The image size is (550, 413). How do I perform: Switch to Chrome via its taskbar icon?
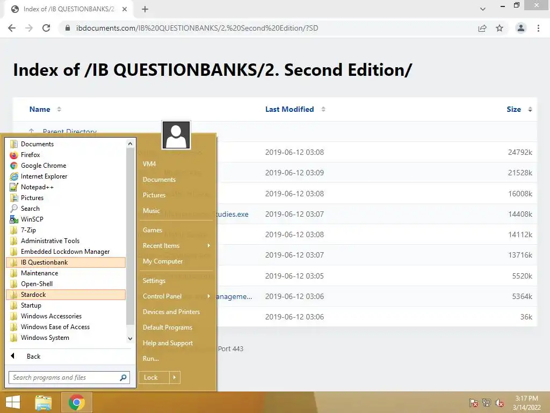point(77,402)
